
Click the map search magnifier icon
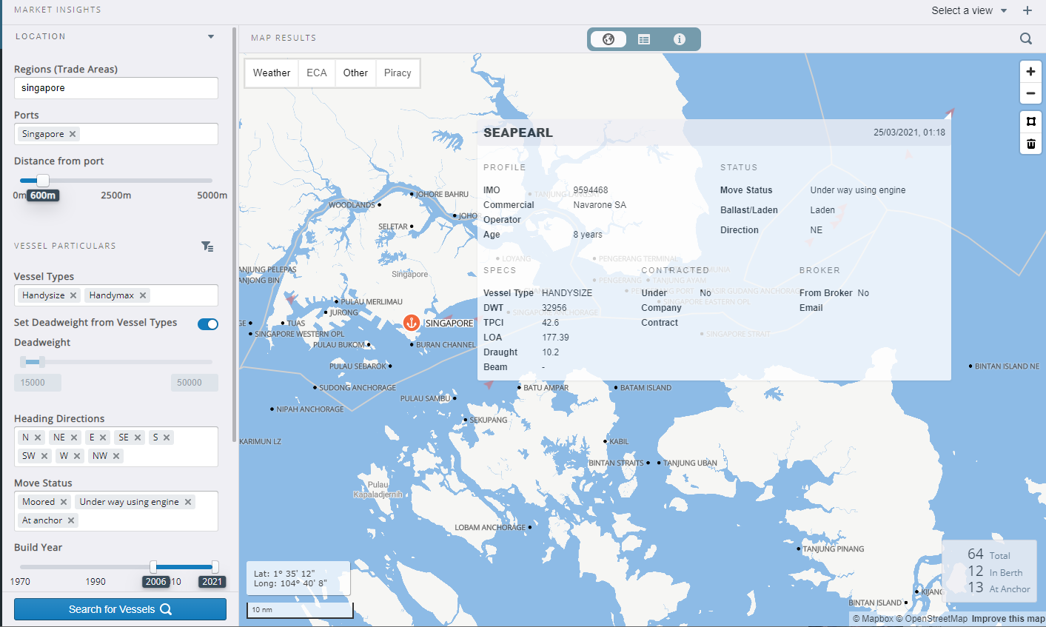click(1025, 38)
